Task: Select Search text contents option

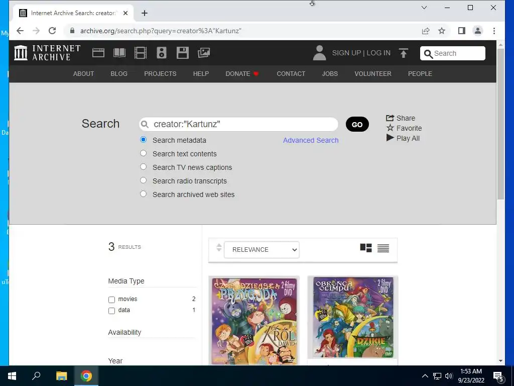Action: coord(143,153)
